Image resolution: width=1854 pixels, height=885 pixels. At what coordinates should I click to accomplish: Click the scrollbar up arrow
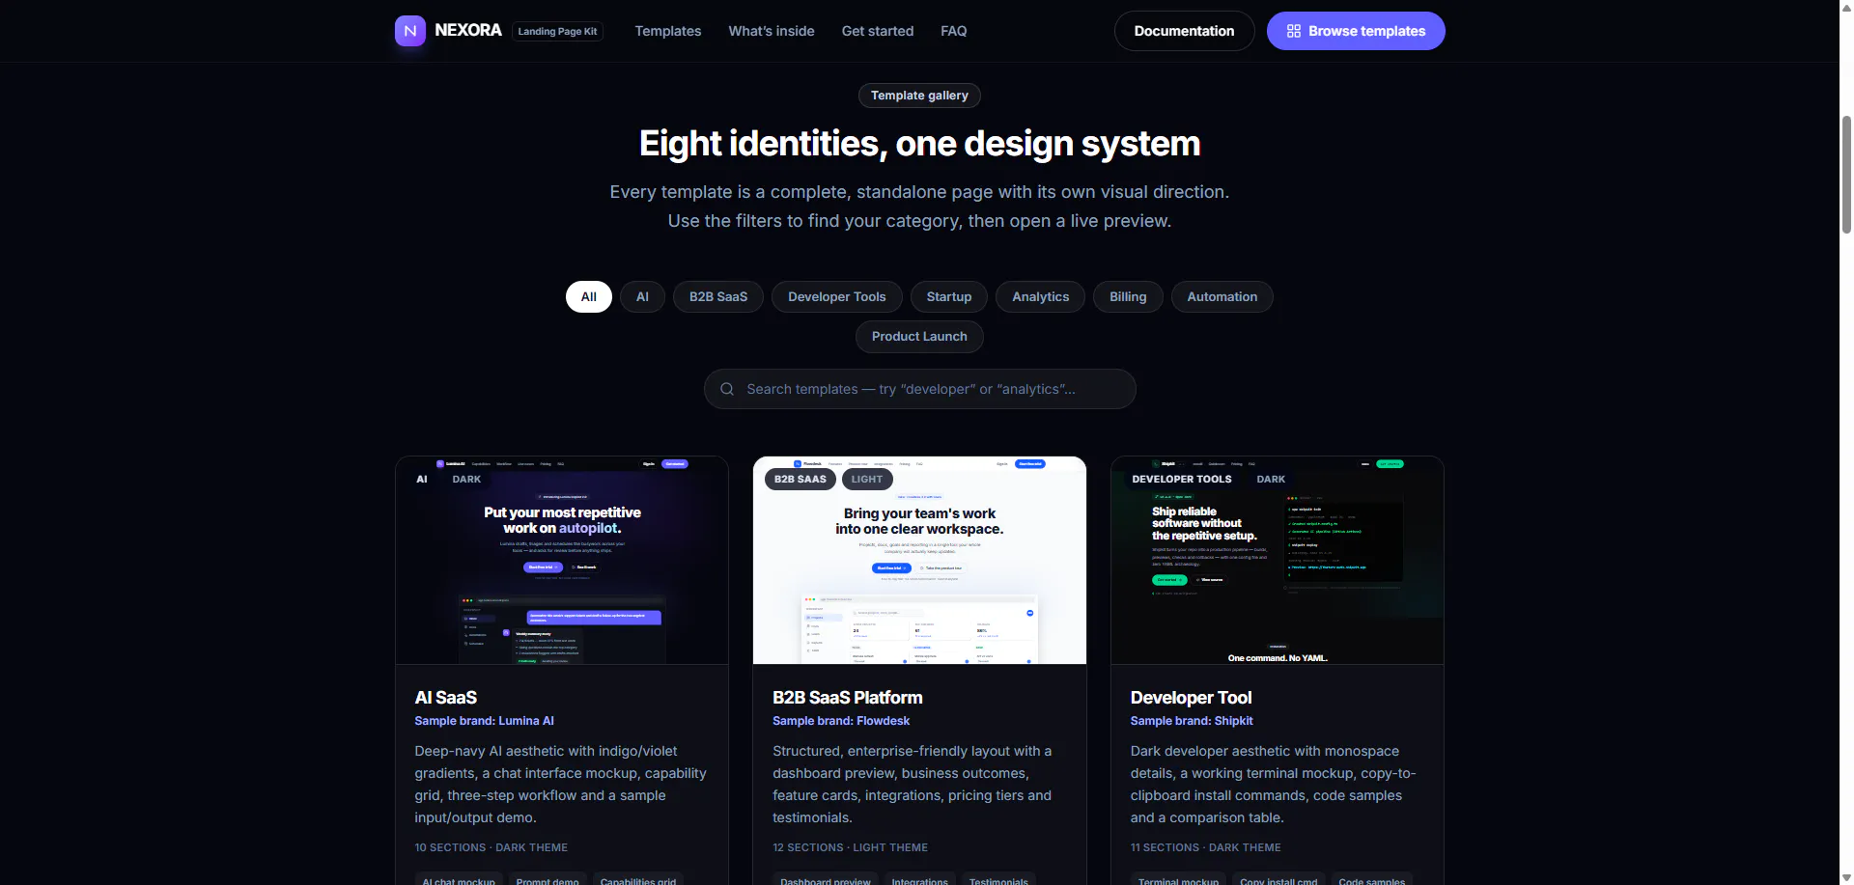tap(1846, 7)
